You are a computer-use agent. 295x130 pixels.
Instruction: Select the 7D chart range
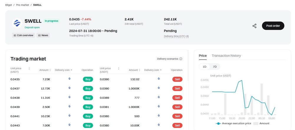[x=215, y=67]
